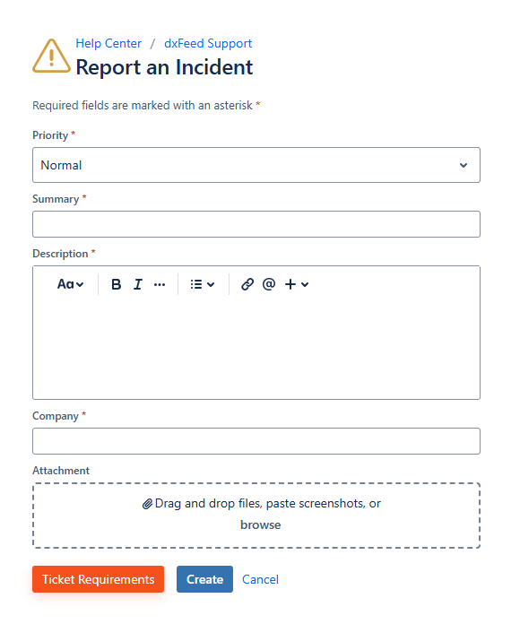Focus the Summary input field

(x=256, y=224)
